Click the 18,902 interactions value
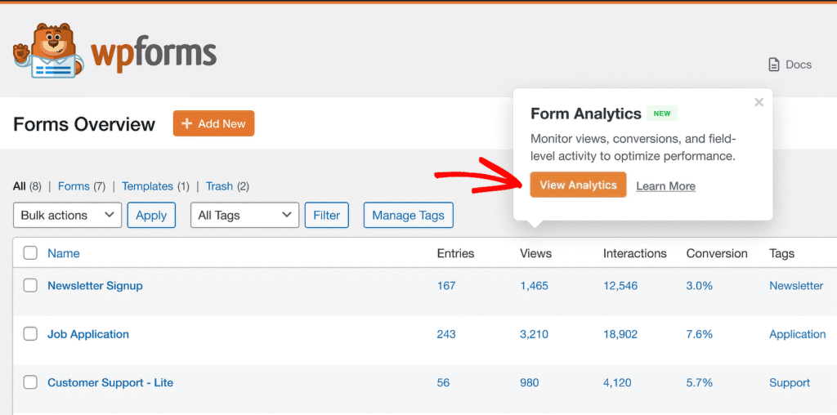The image size is (837, 415). coord(620,334)
